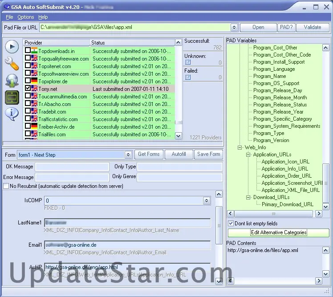The image size is (333, 297).
Task: Check the Topsitenet.com provider box
Action: pos(28,65)
